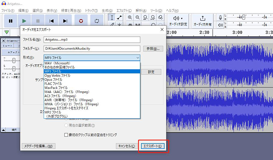Open the ヘルプ menu
273x160 pixels.
(172, 11)
